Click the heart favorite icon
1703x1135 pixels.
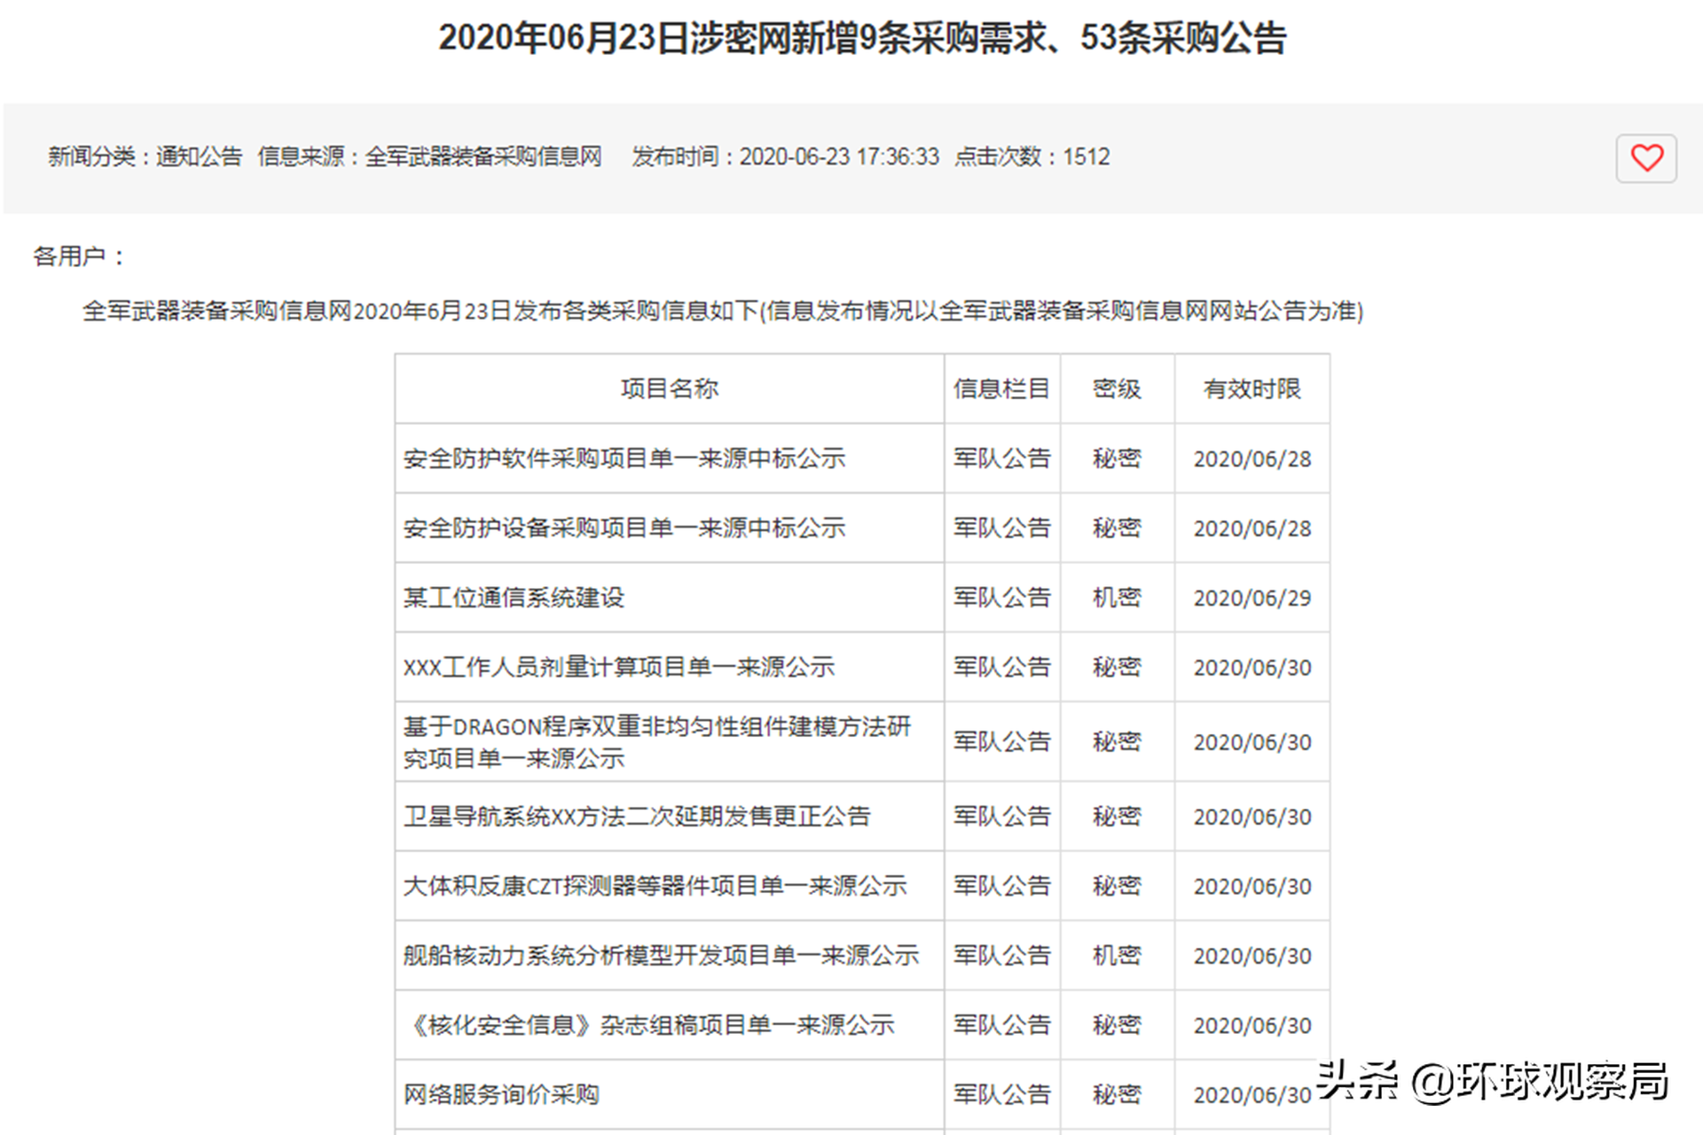(x=1646, y=159)
